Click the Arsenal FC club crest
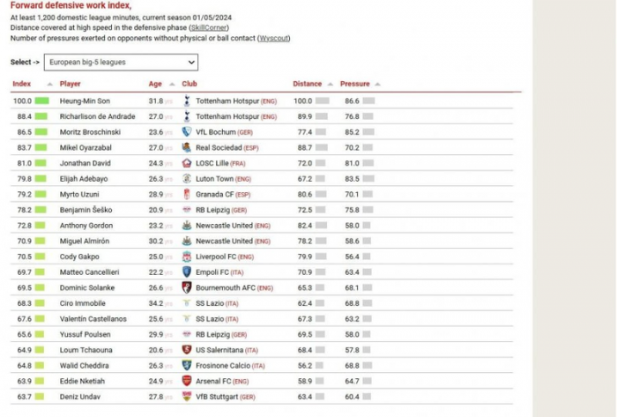The image size is (617, 417). coord(187,381)
